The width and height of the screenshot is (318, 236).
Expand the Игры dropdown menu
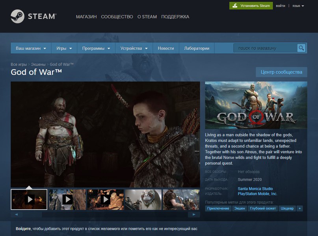pyautogui.click(x=64, y=48)
